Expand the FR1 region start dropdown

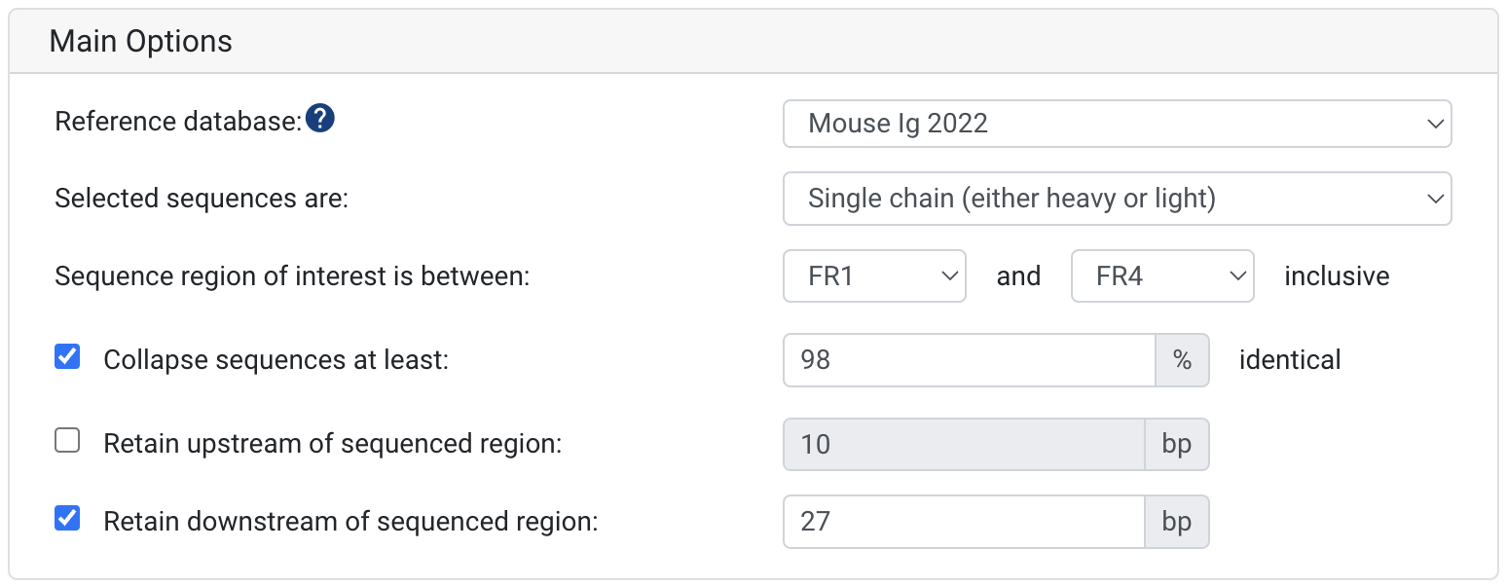click(874, 276)
